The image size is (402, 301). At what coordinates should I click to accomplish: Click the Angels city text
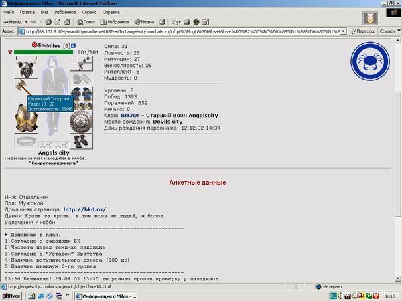54,153
